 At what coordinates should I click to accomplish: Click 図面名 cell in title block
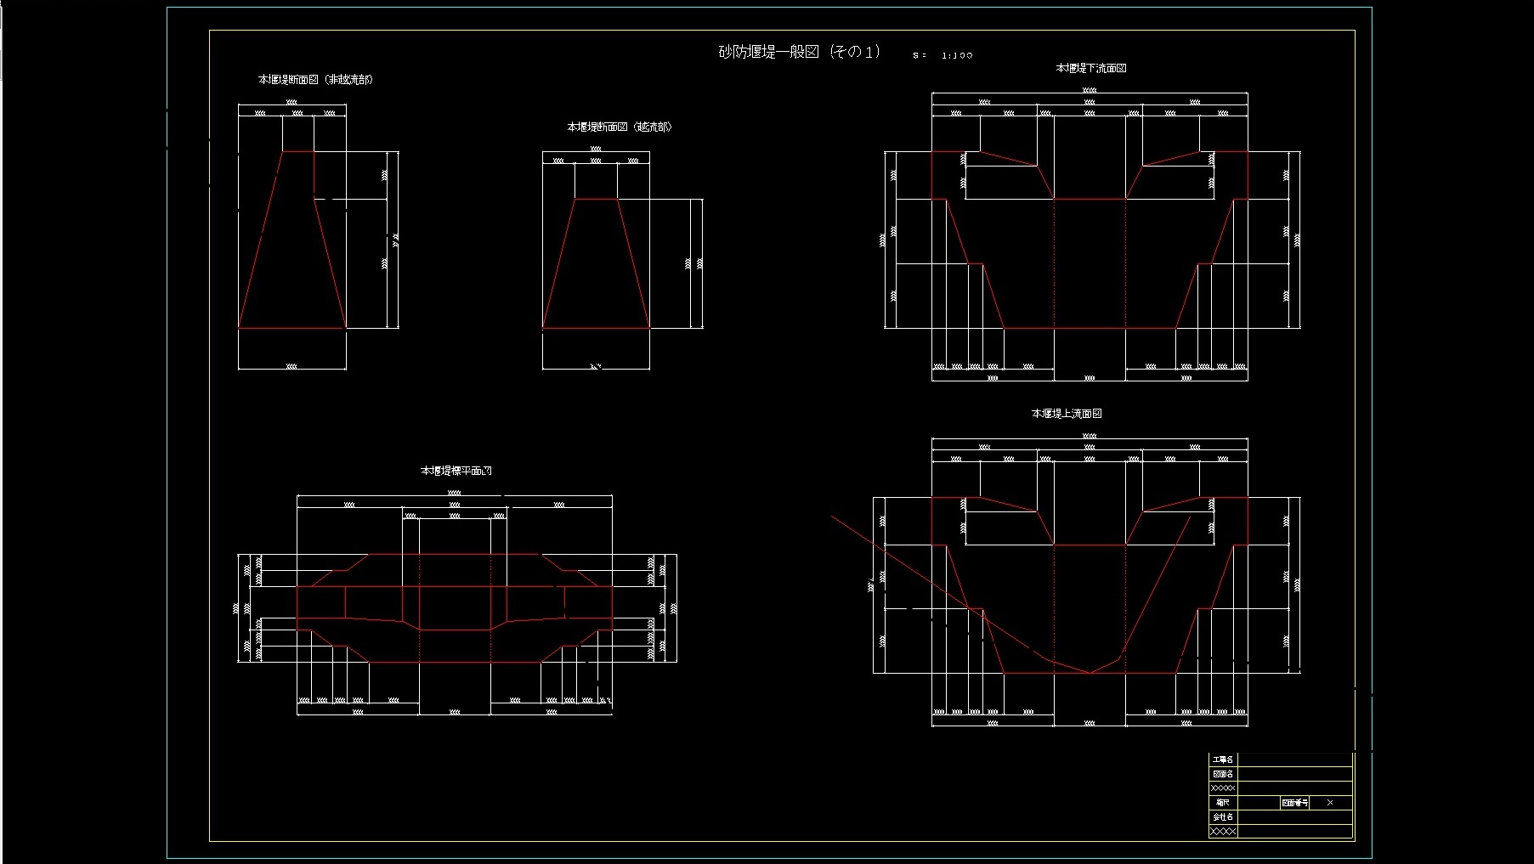pyautogui.click(x=1223, y=774)
